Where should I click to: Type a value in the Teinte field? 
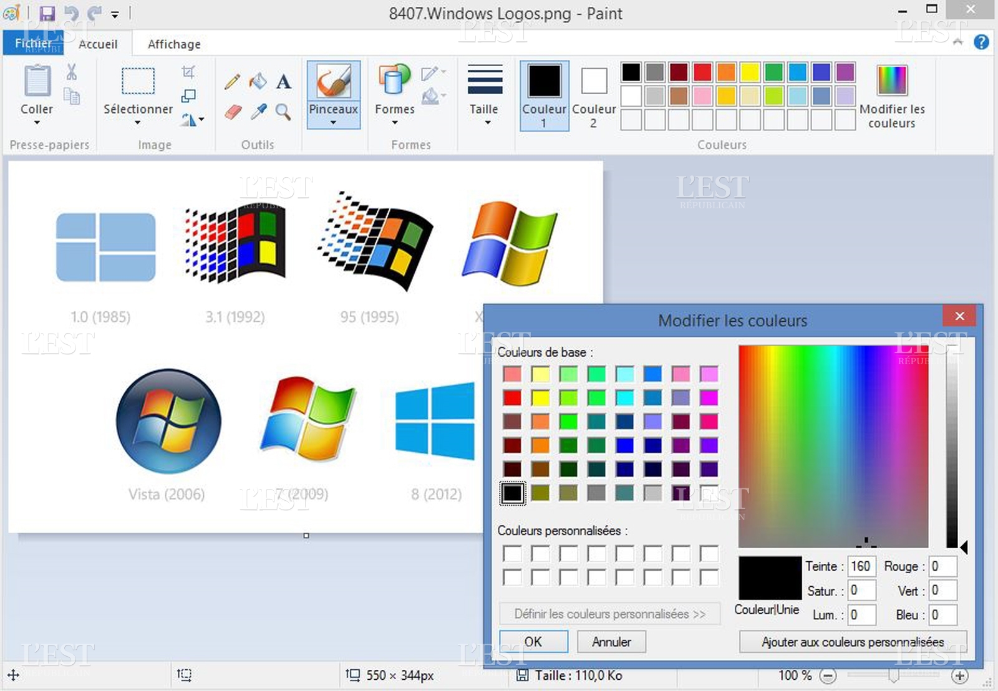pos(861,566)
